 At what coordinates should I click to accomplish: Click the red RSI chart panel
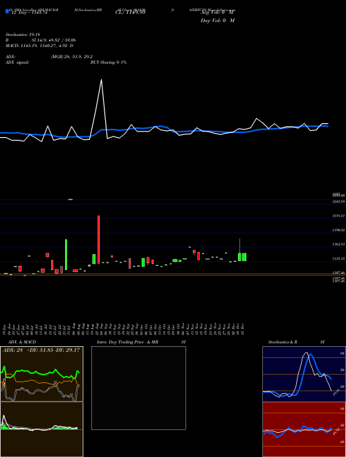click(304, 429)
